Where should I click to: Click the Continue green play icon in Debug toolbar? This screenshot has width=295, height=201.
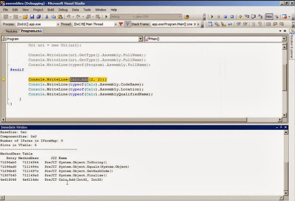coord(212,17)
